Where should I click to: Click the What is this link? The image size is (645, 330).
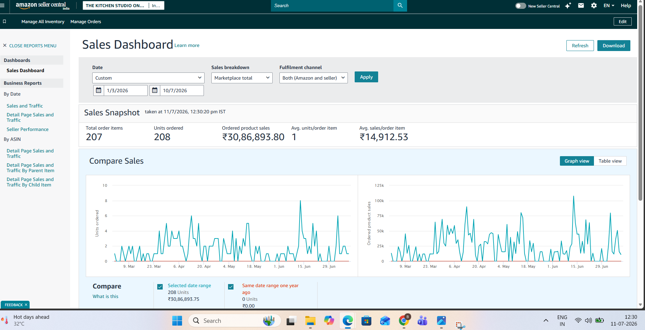106,296
